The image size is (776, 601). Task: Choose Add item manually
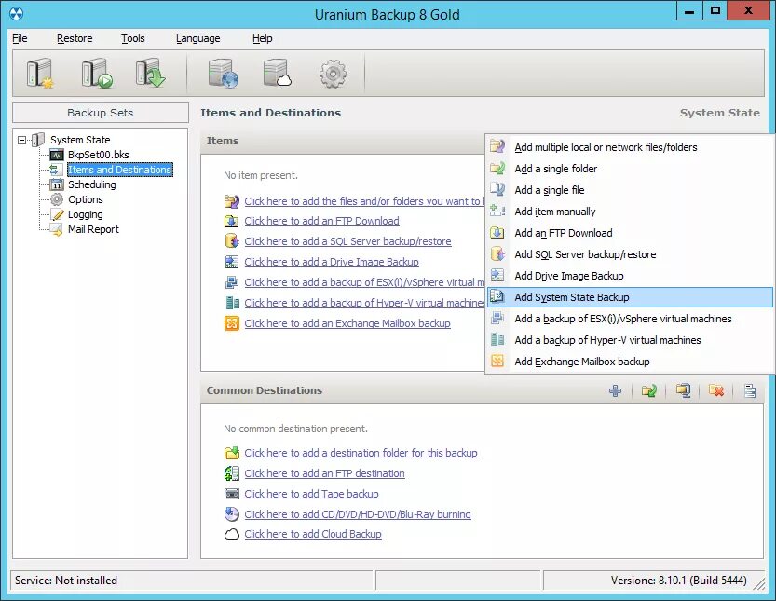(630, 212)
